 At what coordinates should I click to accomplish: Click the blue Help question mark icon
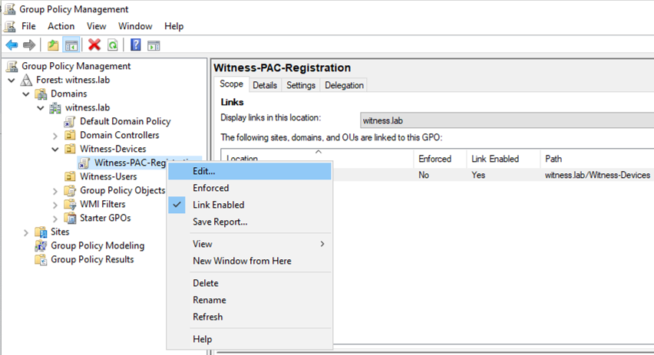(x=136, y=44)
